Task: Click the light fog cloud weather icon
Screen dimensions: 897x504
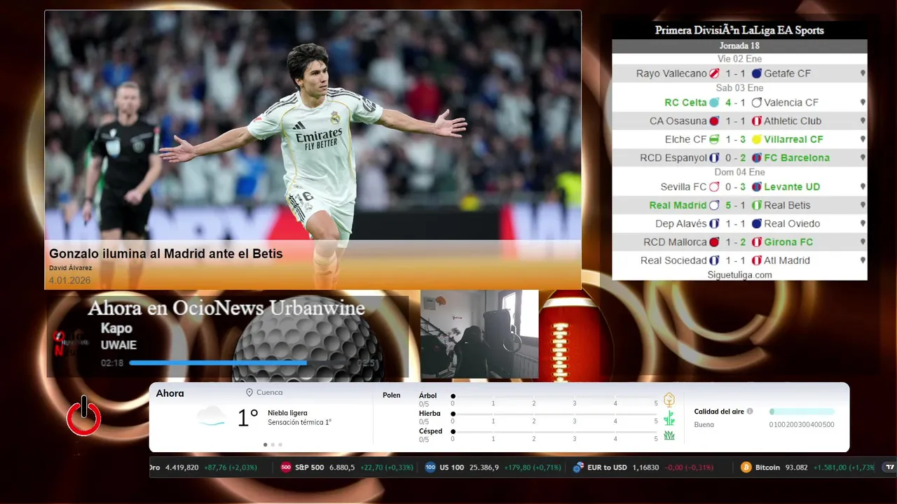Action: [x=211, y=416]
